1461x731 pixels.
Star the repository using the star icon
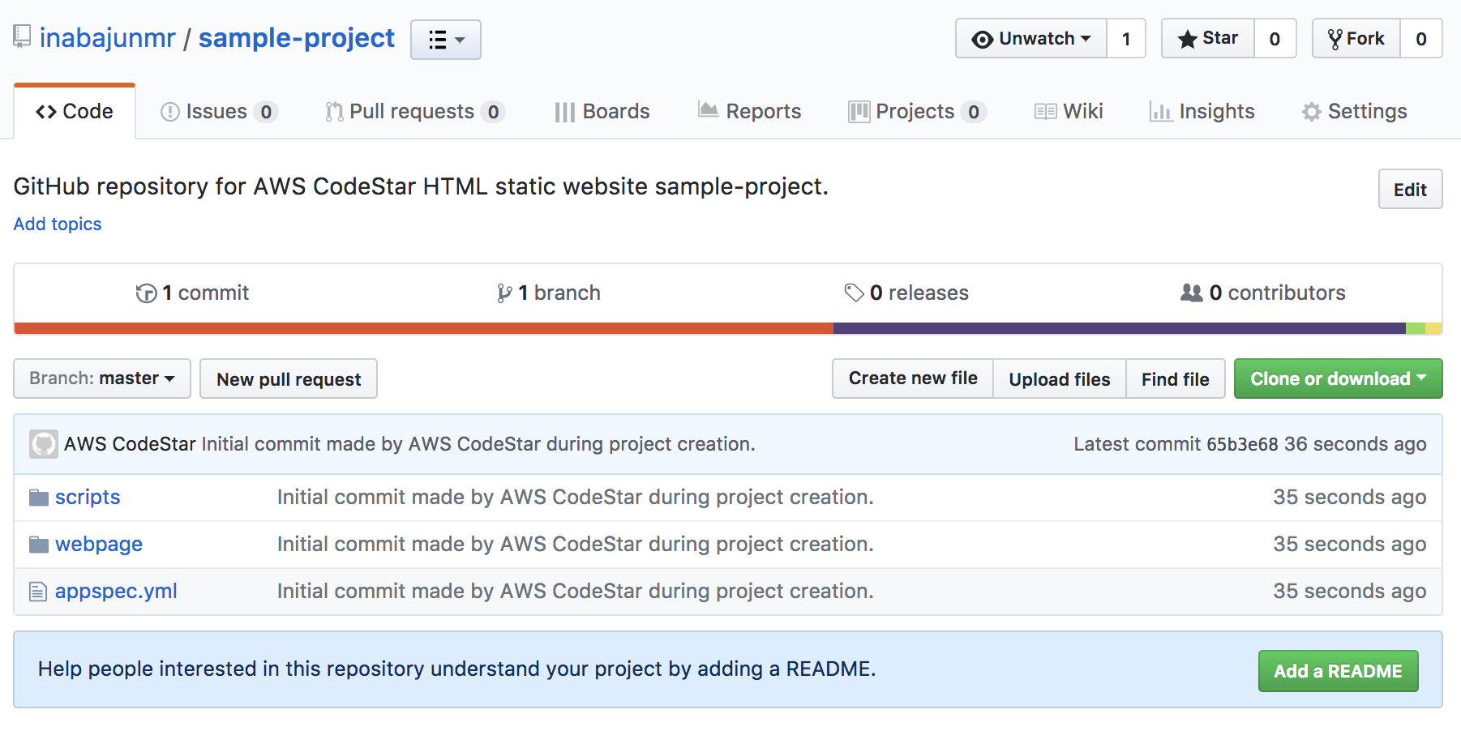pos(1188,37)
